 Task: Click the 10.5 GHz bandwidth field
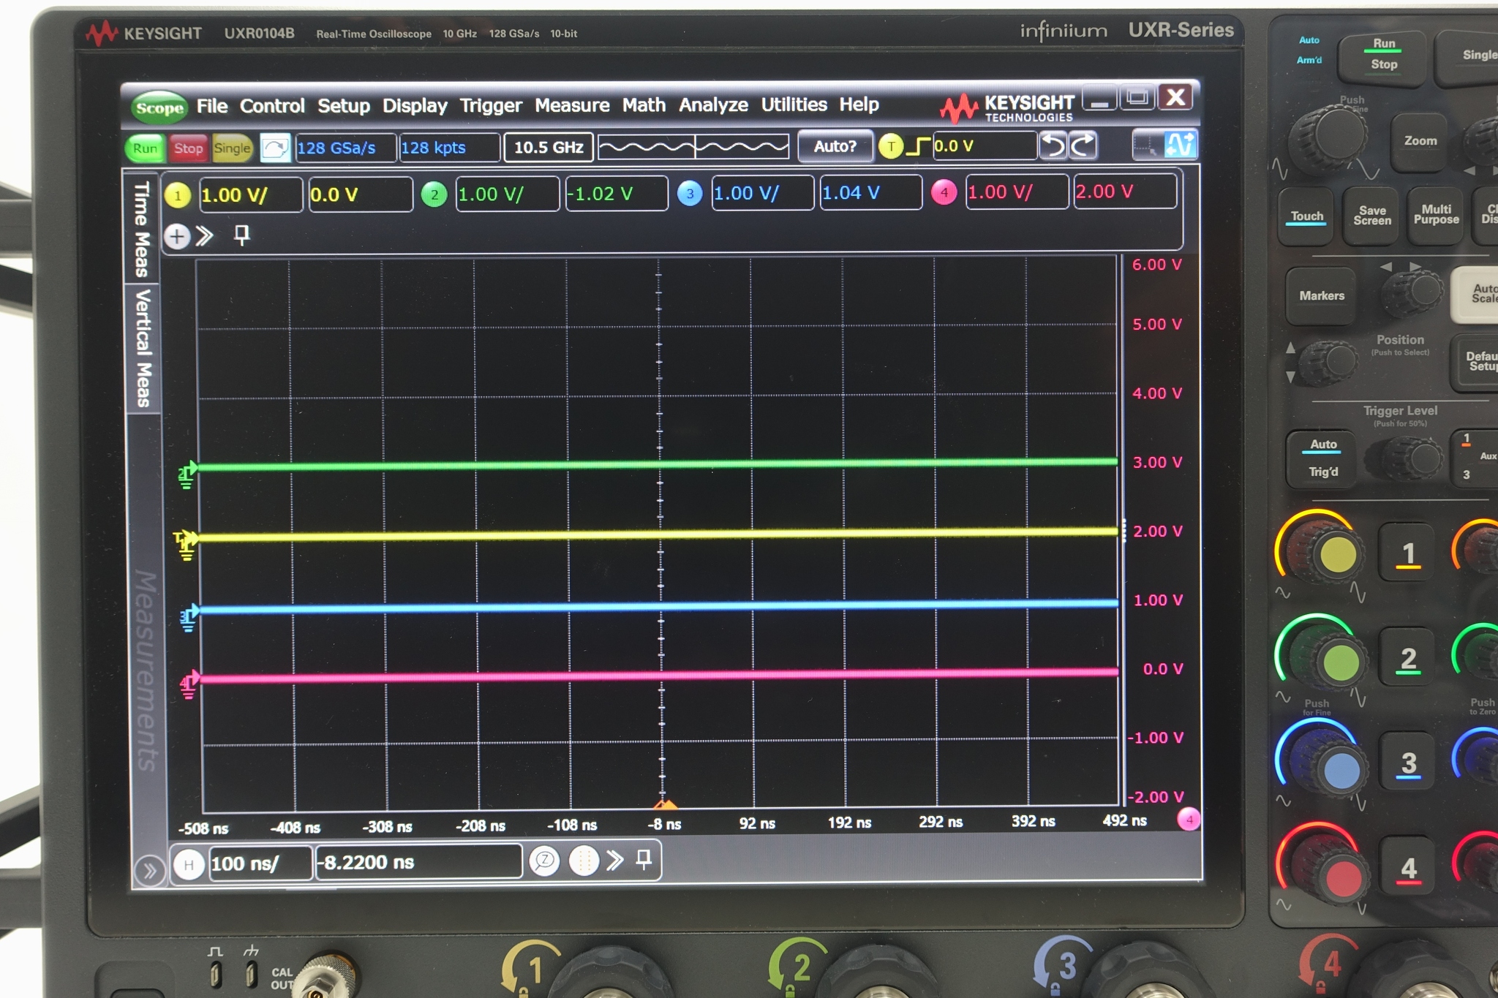(549, 147)
